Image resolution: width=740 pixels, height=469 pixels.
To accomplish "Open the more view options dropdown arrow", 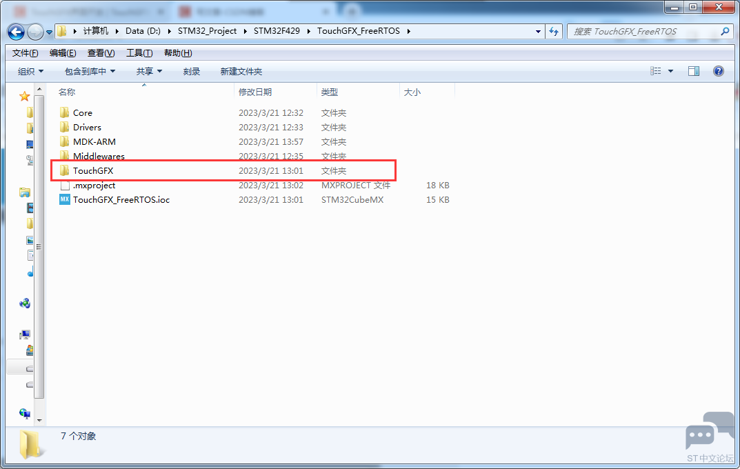I will pyautogui.click(x=670, y=71).
